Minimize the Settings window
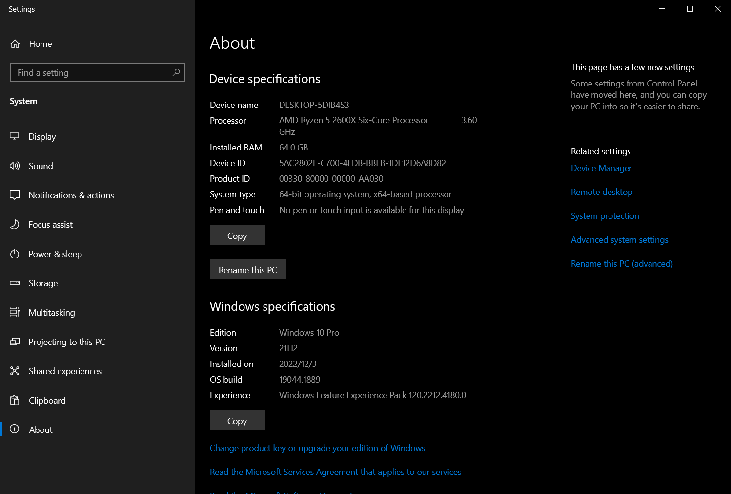Image resolution: width=731 pixels, height=494 pixels. pos(662,9)
